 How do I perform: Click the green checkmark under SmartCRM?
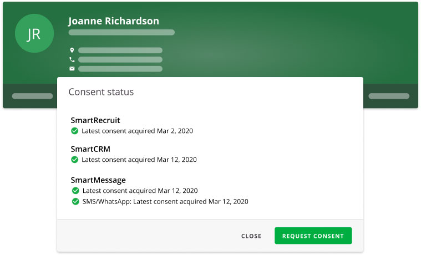(75, 160)
